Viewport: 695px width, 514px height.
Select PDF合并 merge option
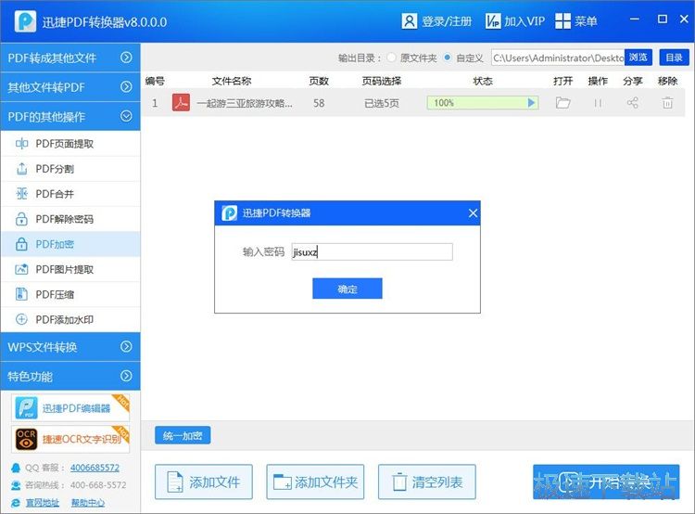(70, 194)
